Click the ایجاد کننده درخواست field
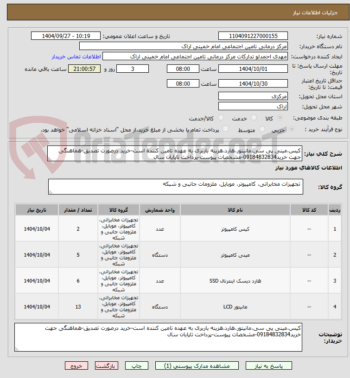The image size is (350, 378). pyautogui.click(x=195, y=57)
